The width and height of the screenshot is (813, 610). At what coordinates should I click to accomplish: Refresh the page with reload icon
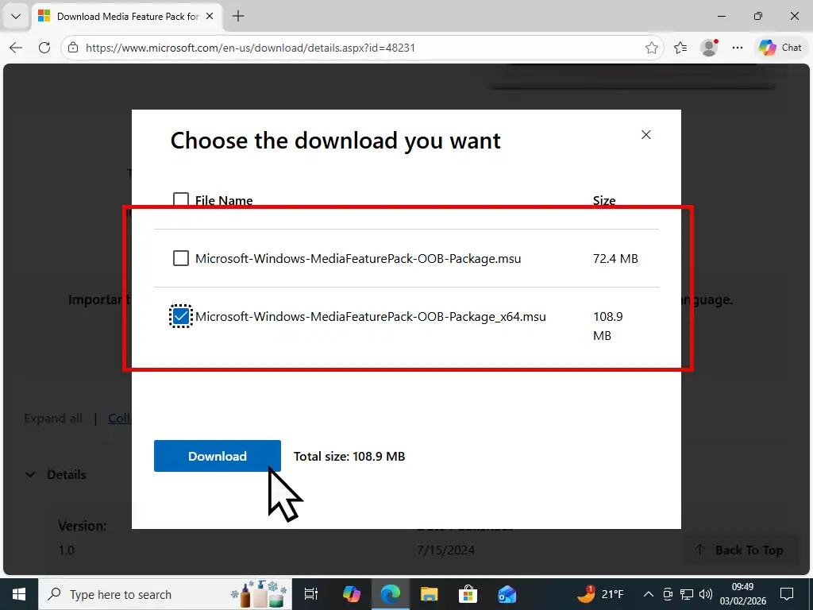point(44,48)
